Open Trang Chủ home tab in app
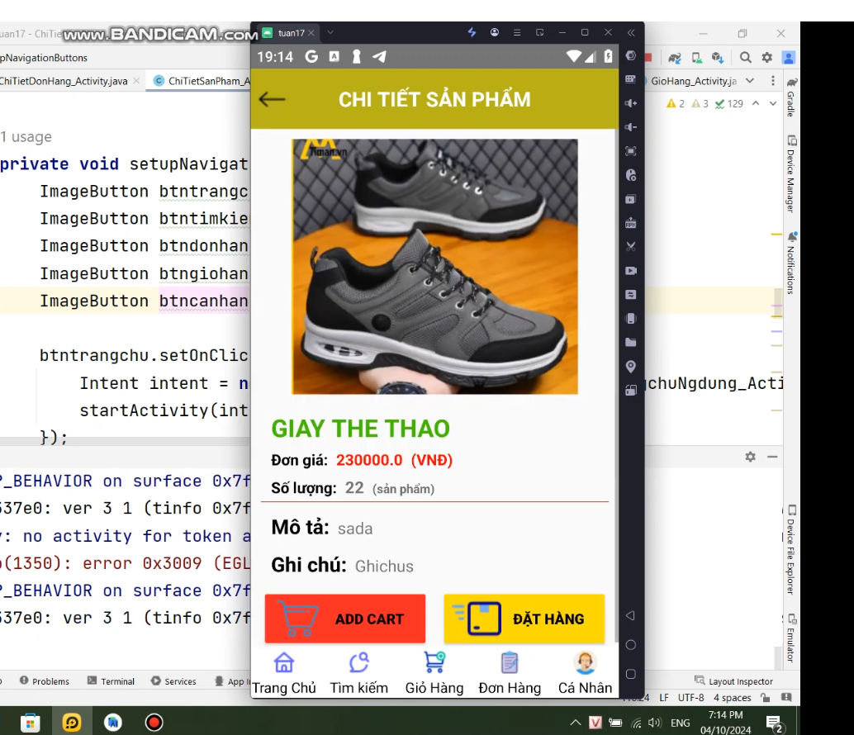854x735 pixels. [284, 674]
